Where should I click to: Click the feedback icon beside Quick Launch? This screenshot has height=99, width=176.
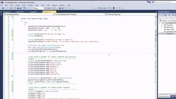[153, 2]
